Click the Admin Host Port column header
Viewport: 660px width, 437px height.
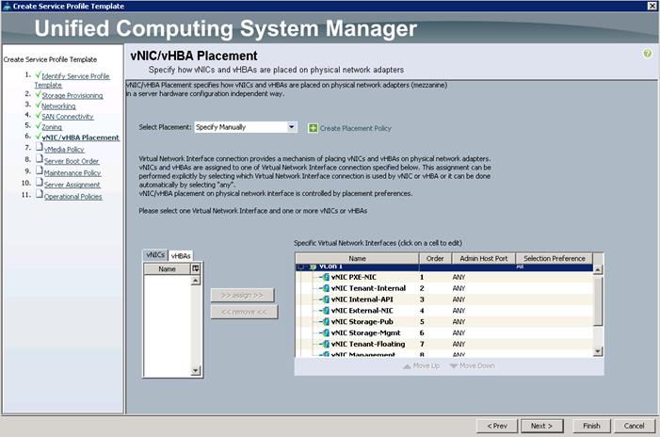(x=484, y=258)
